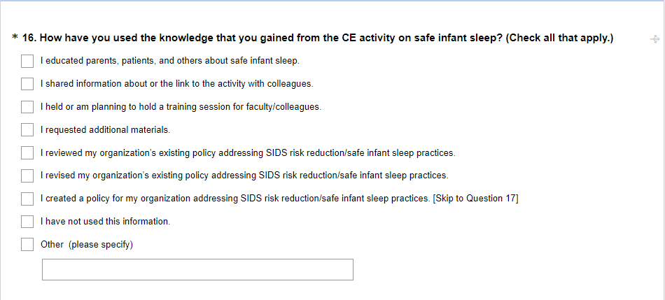Enable the 'planning to hold a training session' checkbox
665x300 pixels.
[x=27, y=107]
